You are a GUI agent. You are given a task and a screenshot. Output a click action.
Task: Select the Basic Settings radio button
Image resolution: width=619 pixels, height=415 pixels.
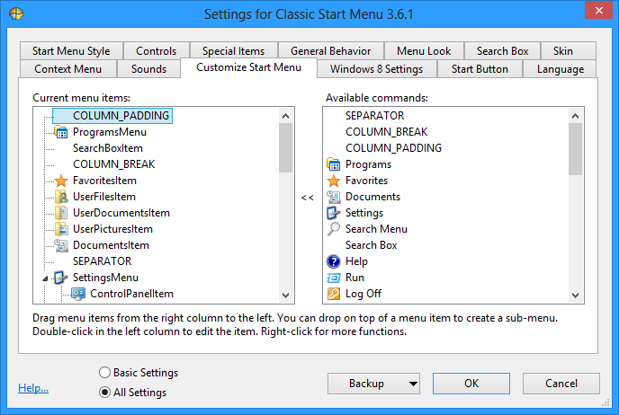[105, 373]
